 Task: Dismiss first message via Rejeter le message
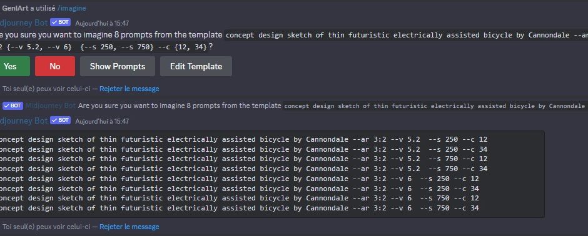129,89
